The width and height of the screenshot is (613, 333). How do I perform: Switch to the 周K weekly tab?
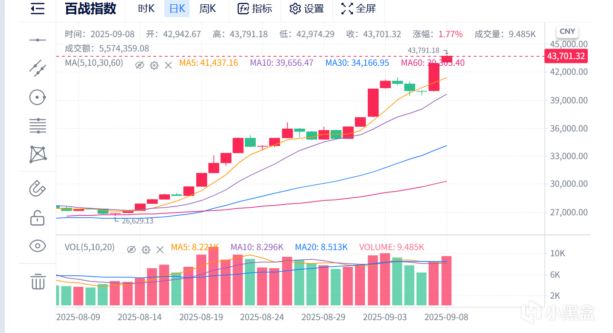tap(207, 9)
